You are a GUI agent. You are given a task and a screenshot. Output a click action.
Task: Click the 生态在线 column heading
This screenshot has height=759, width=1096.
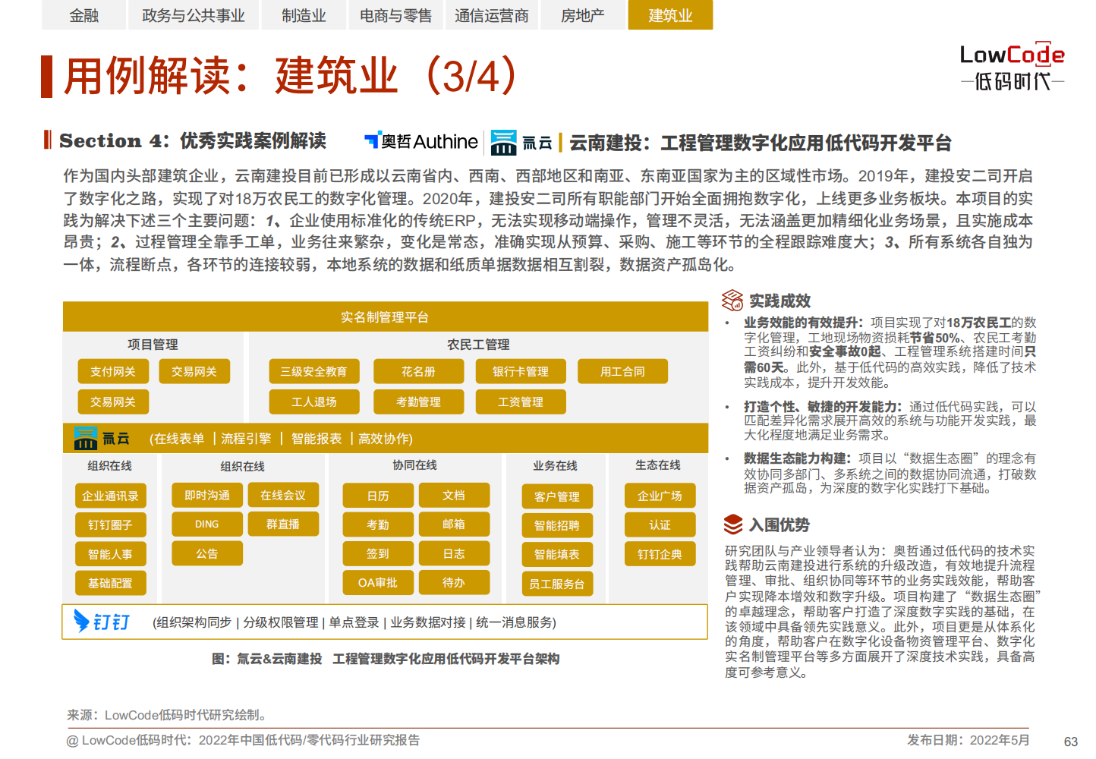pos(658,465)
